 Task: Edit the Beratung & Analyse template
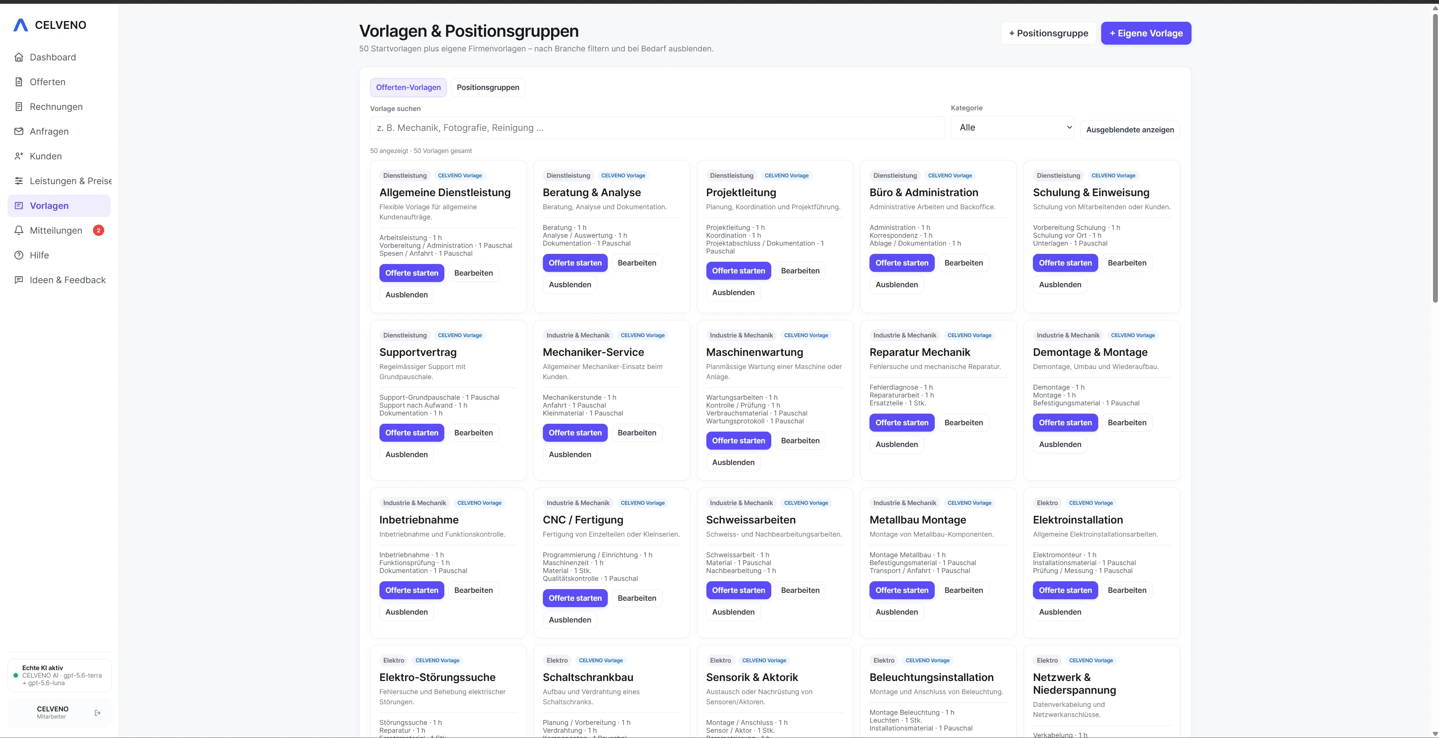coord(637,263)
